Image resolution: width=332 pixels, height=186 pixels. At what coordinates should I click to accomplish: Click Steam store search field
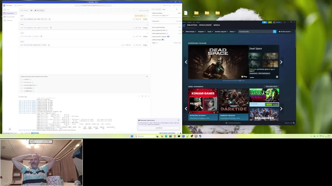255,32
